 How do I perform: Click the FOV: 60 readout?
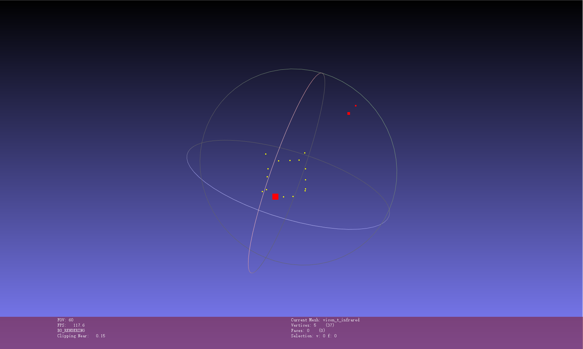(x=66, y=320)
